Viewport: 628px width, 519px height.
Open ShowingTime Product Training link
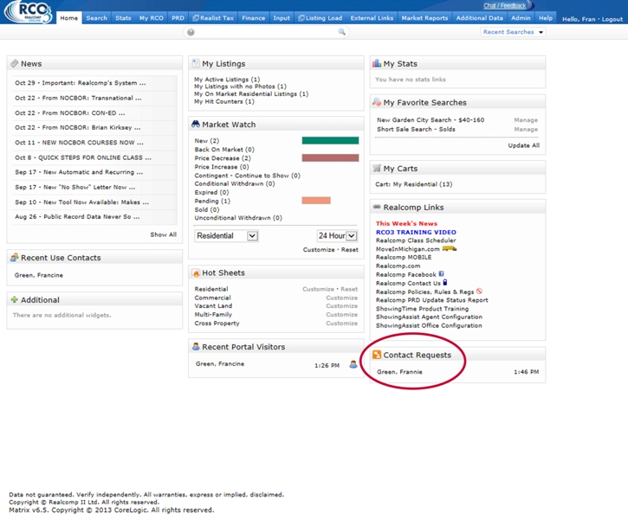tap(422, 309)
